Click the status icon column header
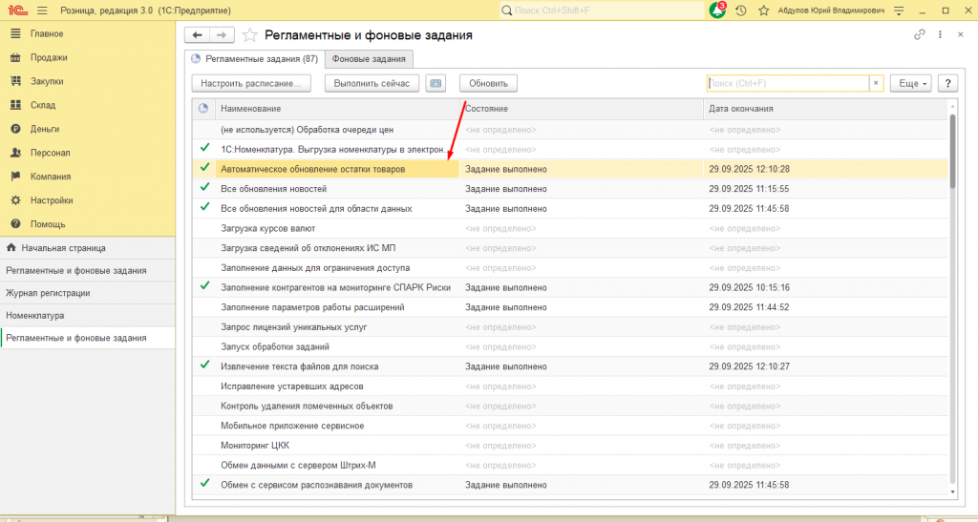The width and height of the screenshot is (978, 522). pos(203,109)
